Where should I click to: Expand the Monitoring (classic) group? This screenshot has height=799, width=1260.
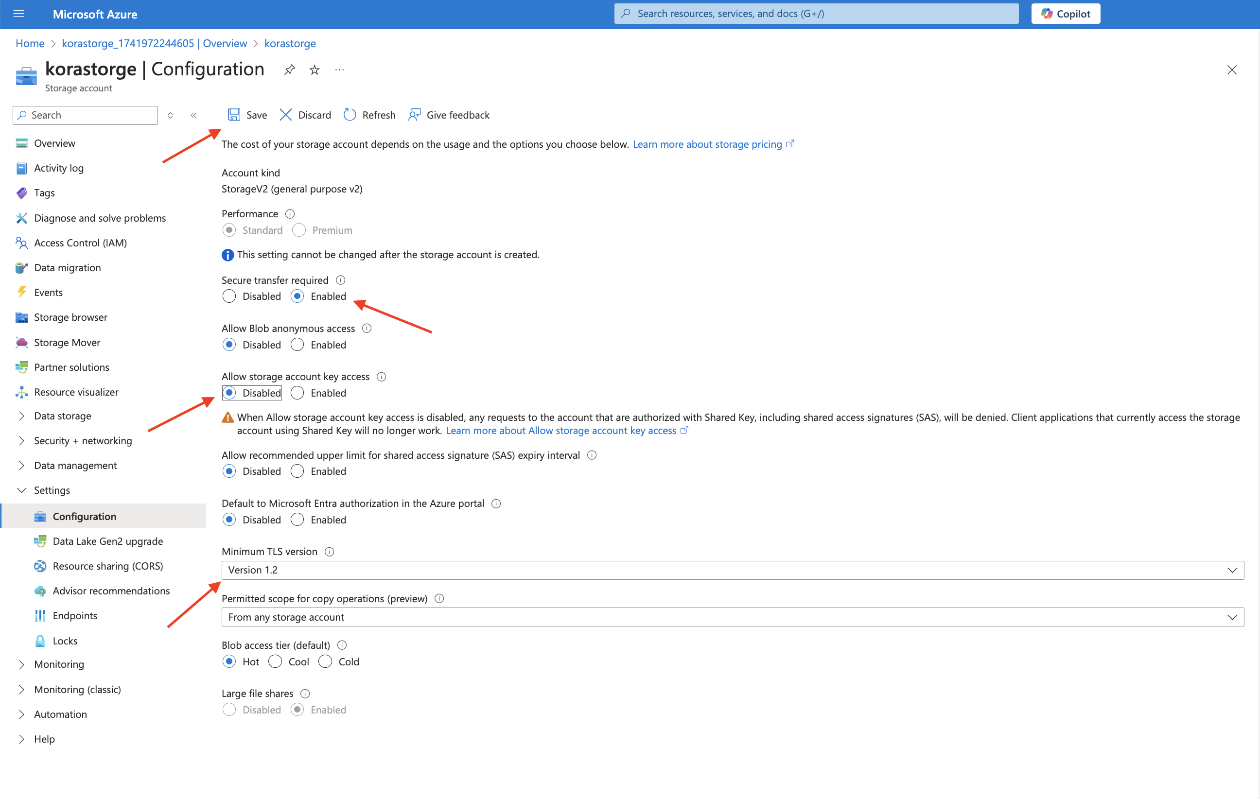[21, 690]
